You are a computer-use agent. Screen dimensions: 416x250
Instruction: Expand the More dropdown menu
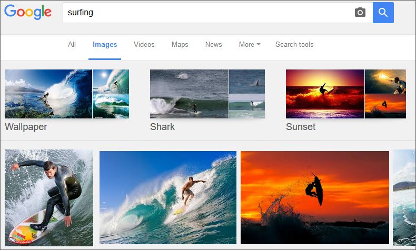click(250, 45)
